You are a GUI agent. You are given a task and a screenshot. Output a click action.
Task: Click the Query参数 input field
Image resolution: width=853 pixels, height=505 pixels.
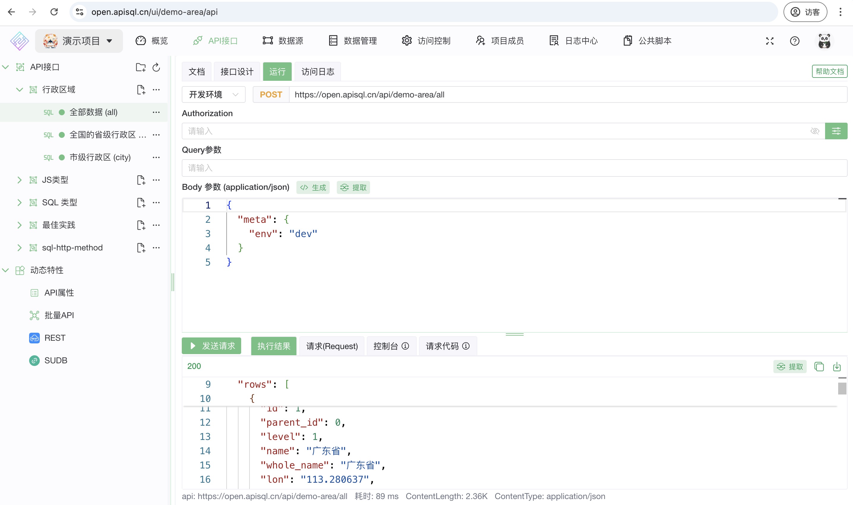[x=514, y=168]
